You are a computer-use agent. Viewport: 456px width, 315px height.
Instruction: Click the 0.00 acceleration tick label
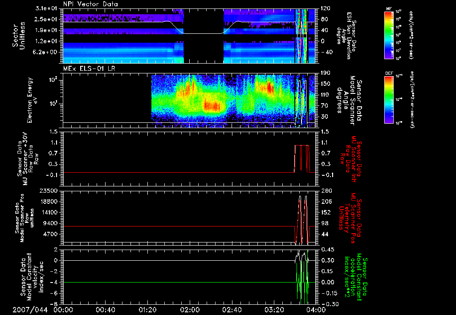[327, 282]
